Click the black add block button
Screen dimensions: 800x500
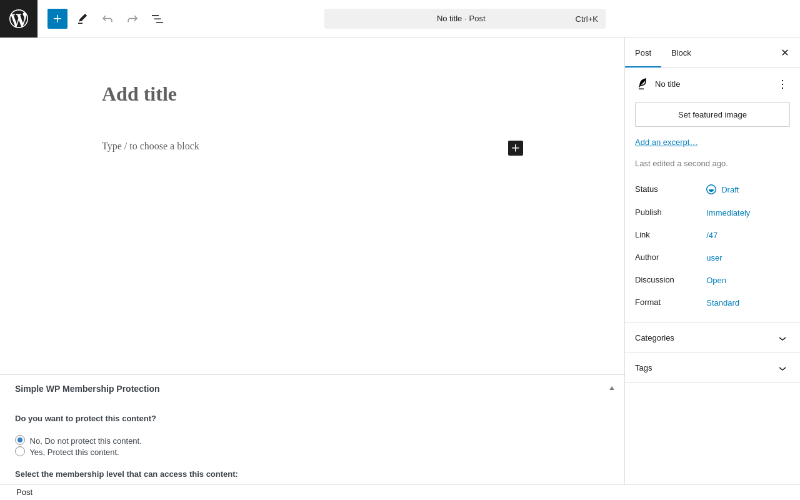point(516,148)
